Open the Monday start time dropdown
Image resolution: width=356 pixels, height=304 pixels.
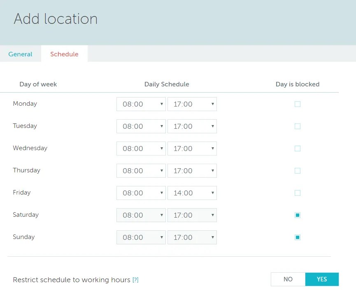[x=141, y=104]
